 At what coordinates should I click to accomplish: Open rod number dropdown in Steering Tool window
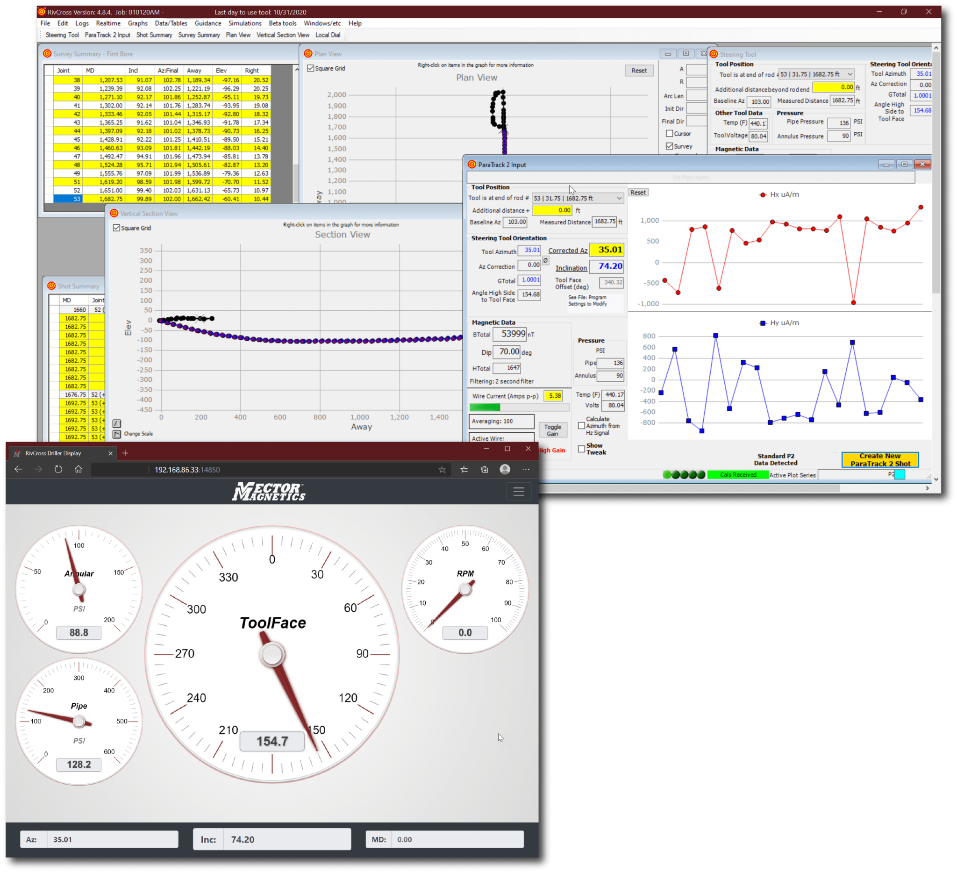(849, 74)
